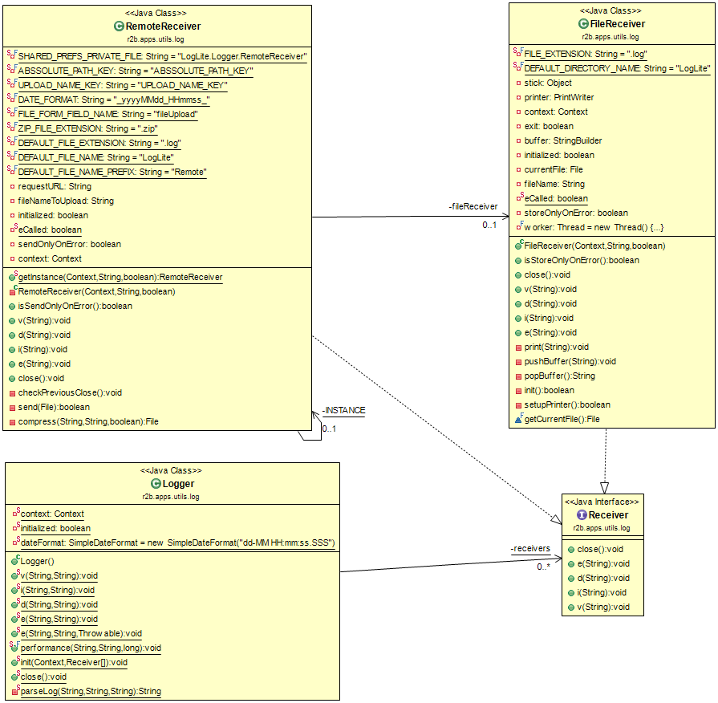Click the -INSTANCE self-association label
Viewport: 718px width, 703px height.
[343, 410]
